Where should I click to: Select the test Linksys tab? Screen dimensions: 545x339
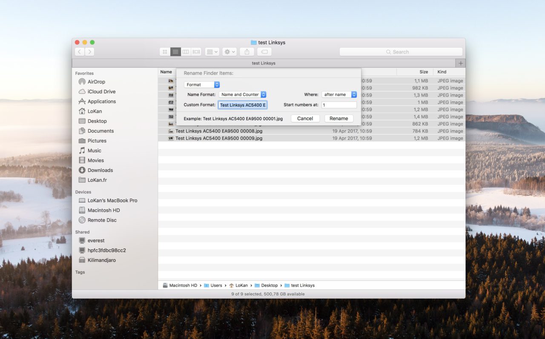[264, 63]
